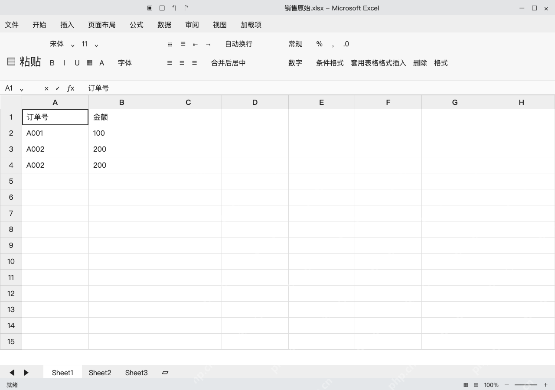This screenshot has width=555, height=390.
Task: Expand the font size 11 dropdown
Action: pyautogui.click(x=96, y=45)
